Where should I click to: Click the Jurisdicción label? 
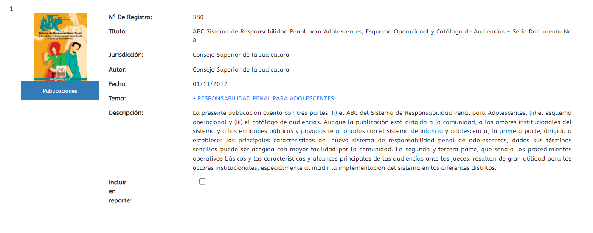[x=126, y=55]
